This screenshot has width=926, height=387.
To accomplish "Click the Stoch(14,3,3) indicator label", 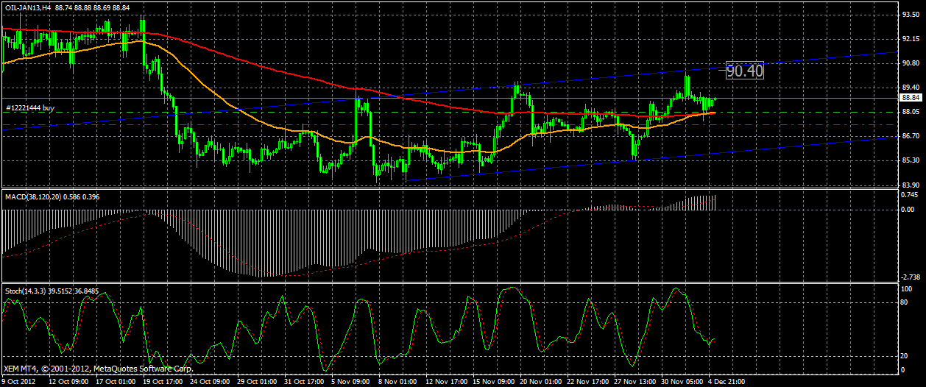I will pos(26,291).
